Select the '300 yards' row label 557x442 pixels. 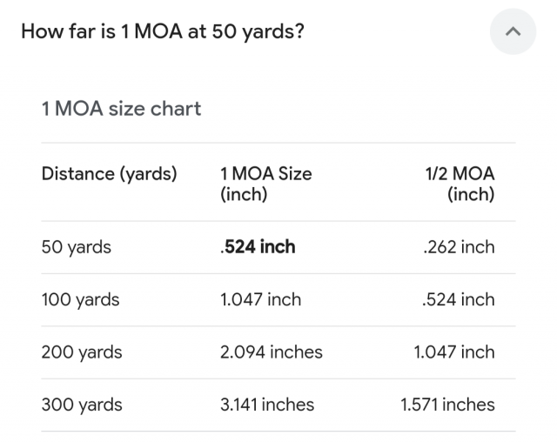(x=82, y=405)
